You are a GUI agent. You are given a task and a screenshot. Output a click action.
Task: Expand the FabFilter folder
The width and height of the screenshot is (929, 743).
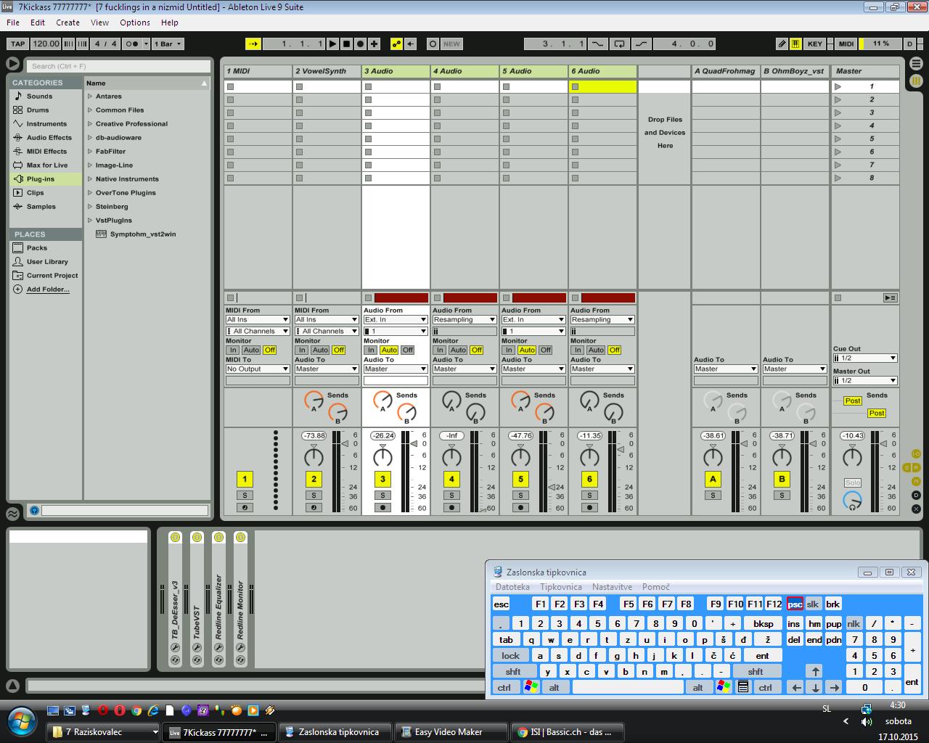pyautogui.click(x=90, y=151)
